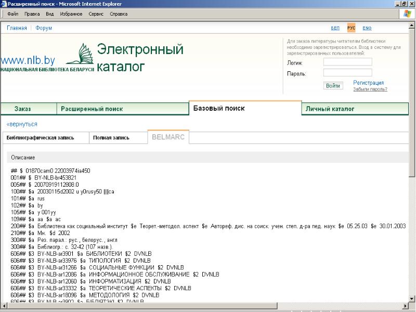Image resolution: width=416 pixels, height=312 pixels.
Task: Click the Internet Explorer title bar icon
Action: pyautogui.click(x=4, y=4)
